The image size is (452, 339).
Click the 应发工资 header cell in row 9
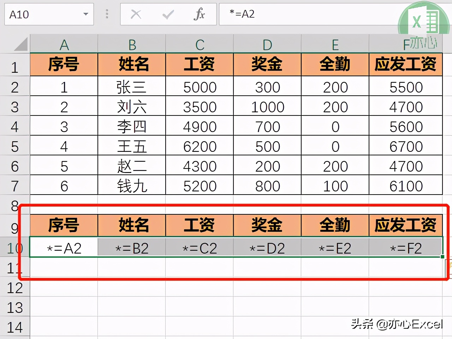(x=405, y=225)
